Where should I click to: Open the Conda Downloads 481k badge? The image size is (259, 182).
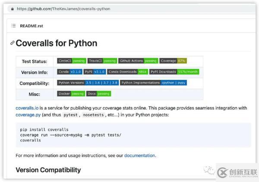pyautogui.click(x=128, y=72)
